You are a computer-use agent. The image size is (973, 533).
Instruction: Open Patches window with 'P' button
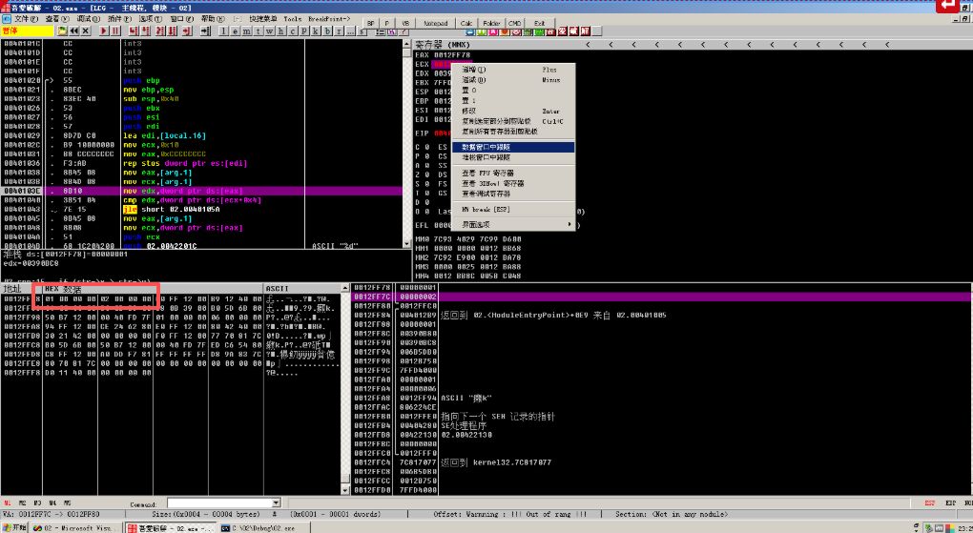click(x=304, y=31)
